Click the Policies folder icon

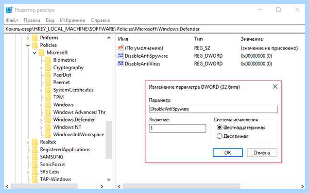pyautogui.click(x=35, y=45)
